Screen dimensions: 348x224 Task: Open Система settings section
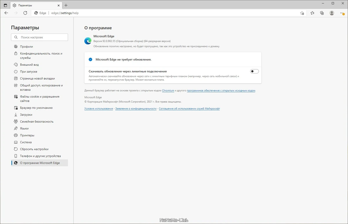point(39,142)
